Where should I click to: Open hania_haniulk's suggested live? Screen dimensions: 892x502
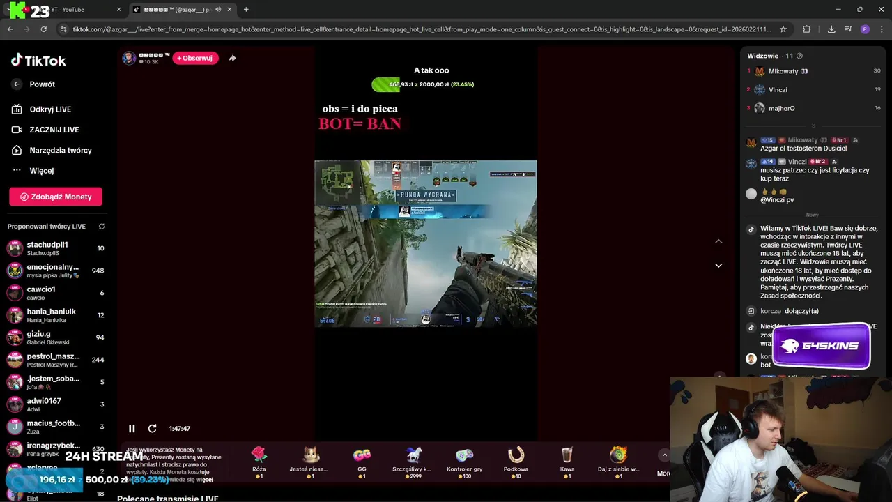click(x=56, y=315)
